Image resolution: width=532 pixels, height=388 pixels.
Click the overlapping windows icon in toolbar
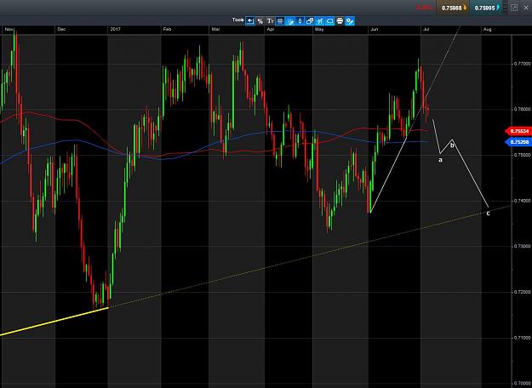click(x=310, y=21)
